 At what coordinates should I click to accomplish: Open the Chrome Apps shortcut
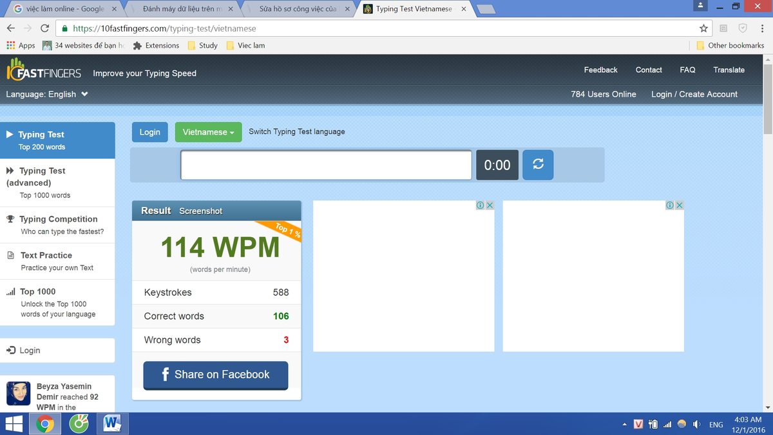tap(21, 46)
